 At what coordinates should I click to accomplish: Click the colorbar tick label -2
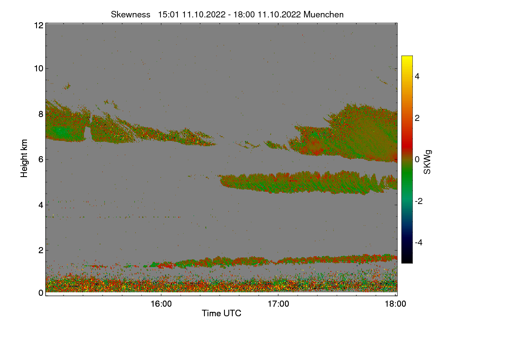[420, 201]
